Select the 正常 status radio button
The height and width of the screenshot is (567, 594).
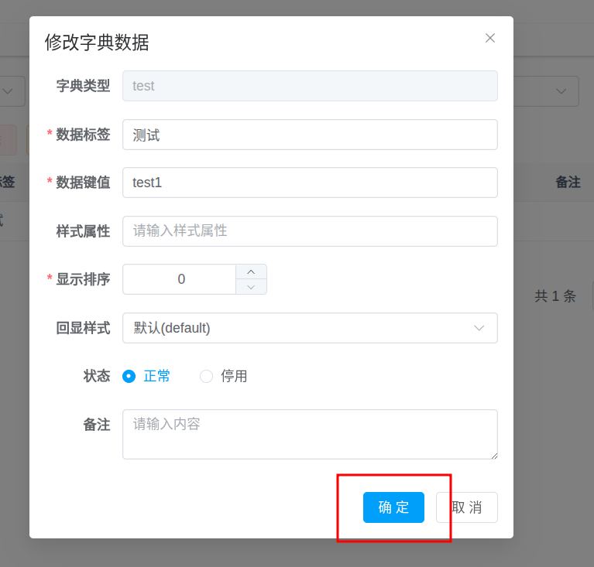[x=129, y=377]
